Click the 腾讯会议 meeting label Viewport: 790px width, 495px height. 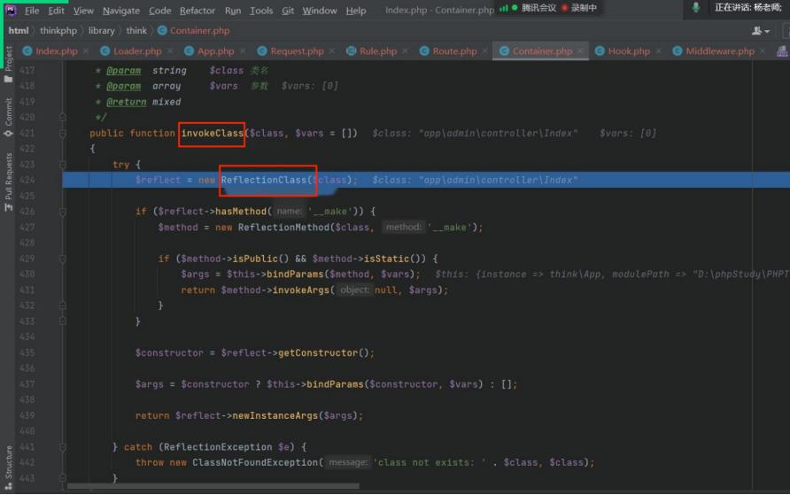[538, 8]
